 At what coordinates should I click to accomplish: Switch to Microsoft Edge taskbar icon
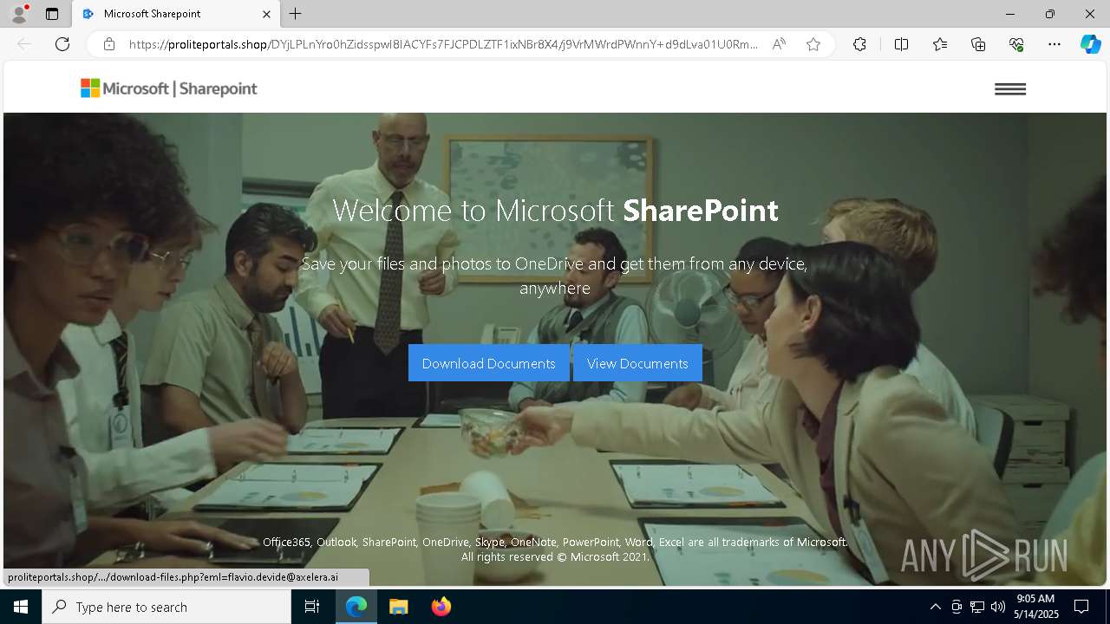coord(356,607)
